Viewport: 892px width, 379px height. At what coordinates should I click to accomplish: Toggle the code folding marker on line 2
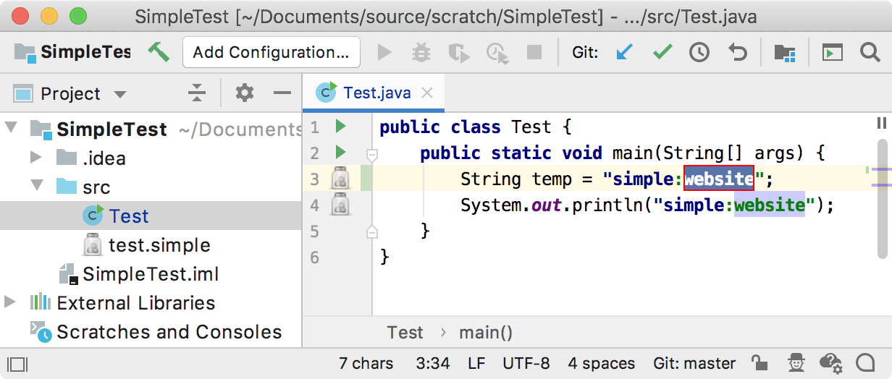point(372,153)
